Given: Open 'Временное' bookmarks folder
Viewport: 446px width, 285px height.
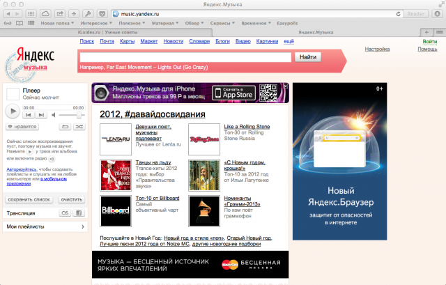Looking at the screenshot, I should coord(256,23).
